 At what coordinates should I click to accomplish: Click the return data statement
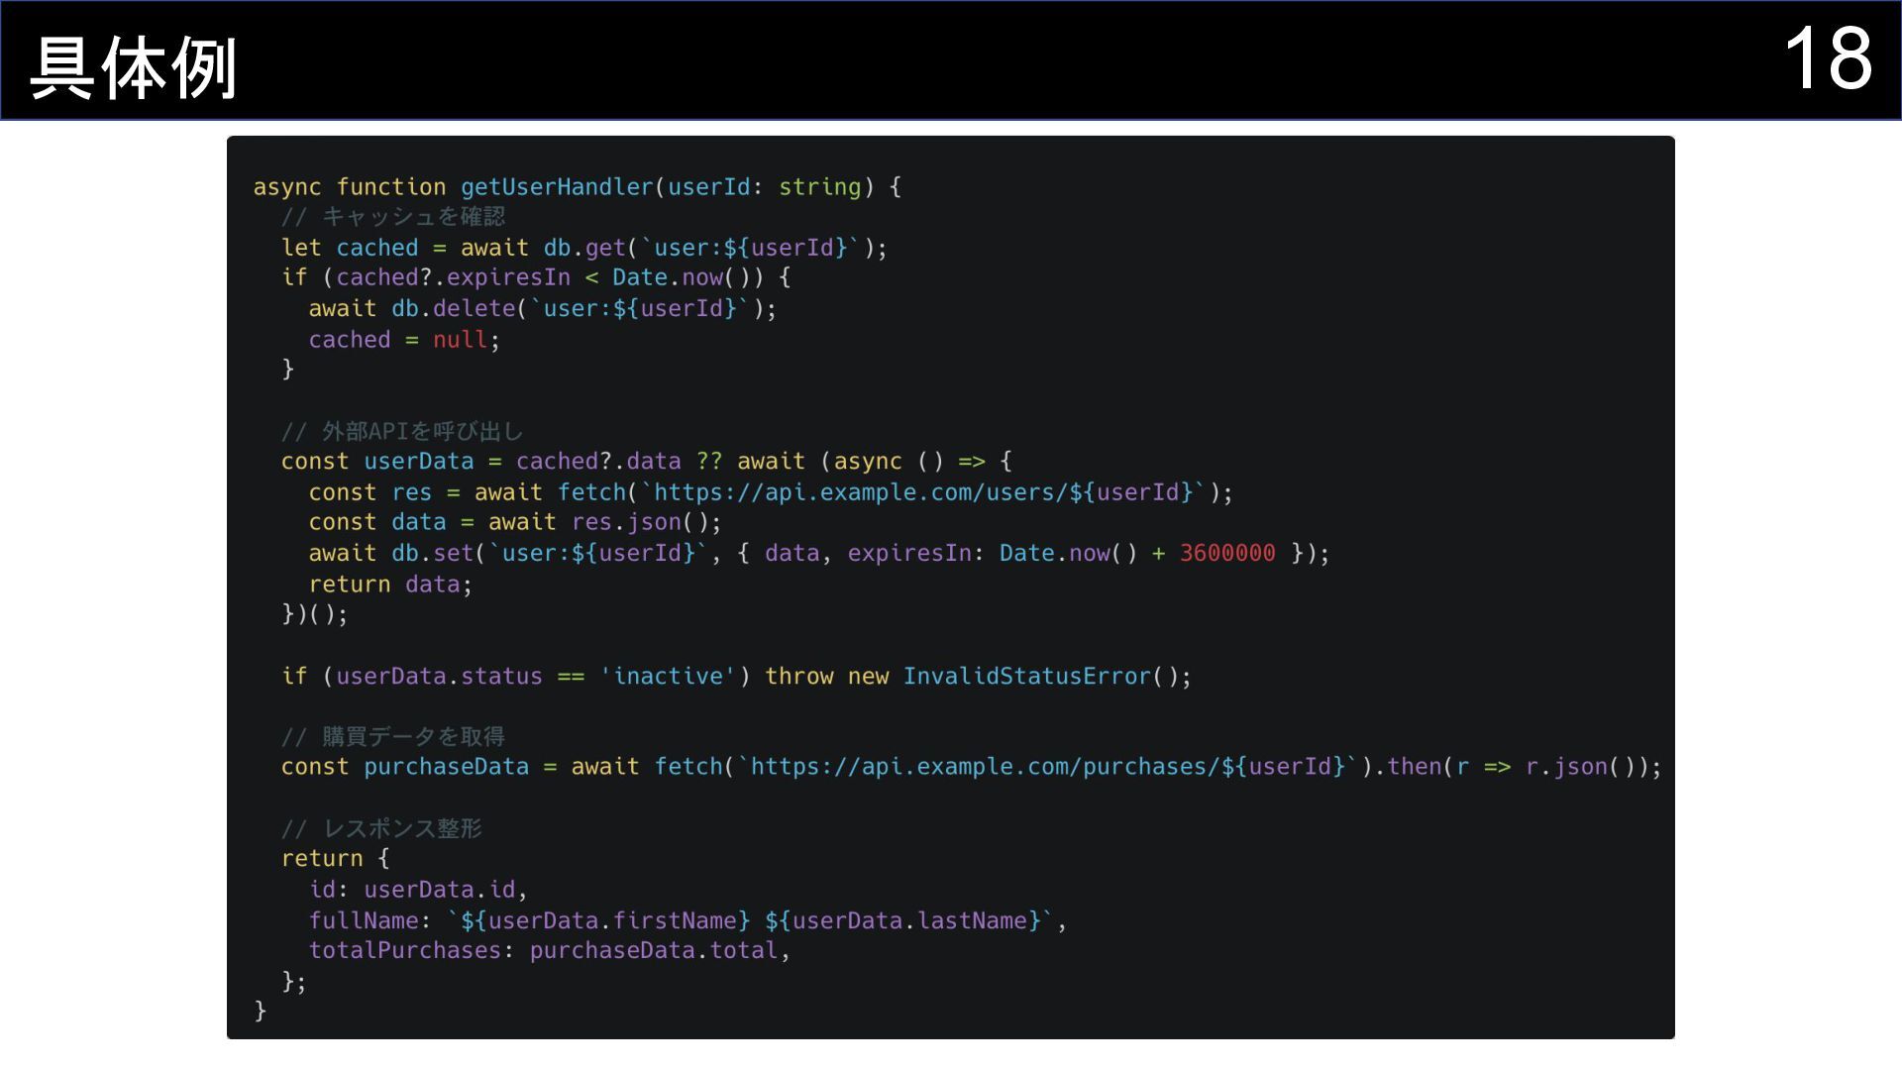click(390, 585)
